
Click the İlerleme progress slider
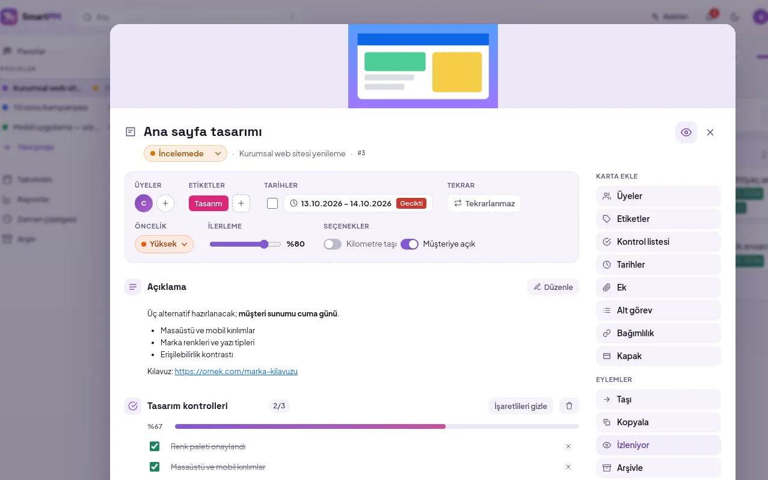pos(245,244)
